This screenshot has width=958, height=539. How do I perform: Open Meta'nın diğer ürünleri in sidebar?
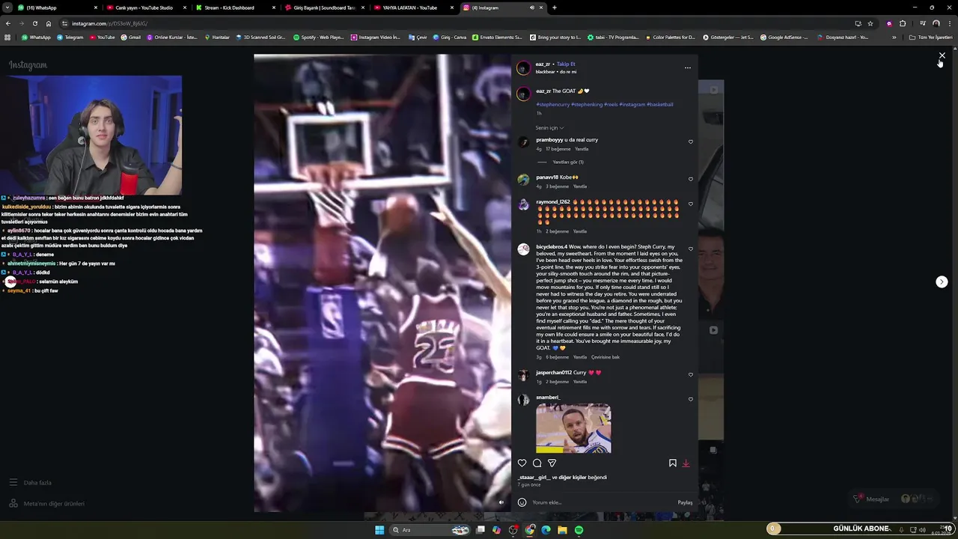pyautogui.click(x=46, y=504)
